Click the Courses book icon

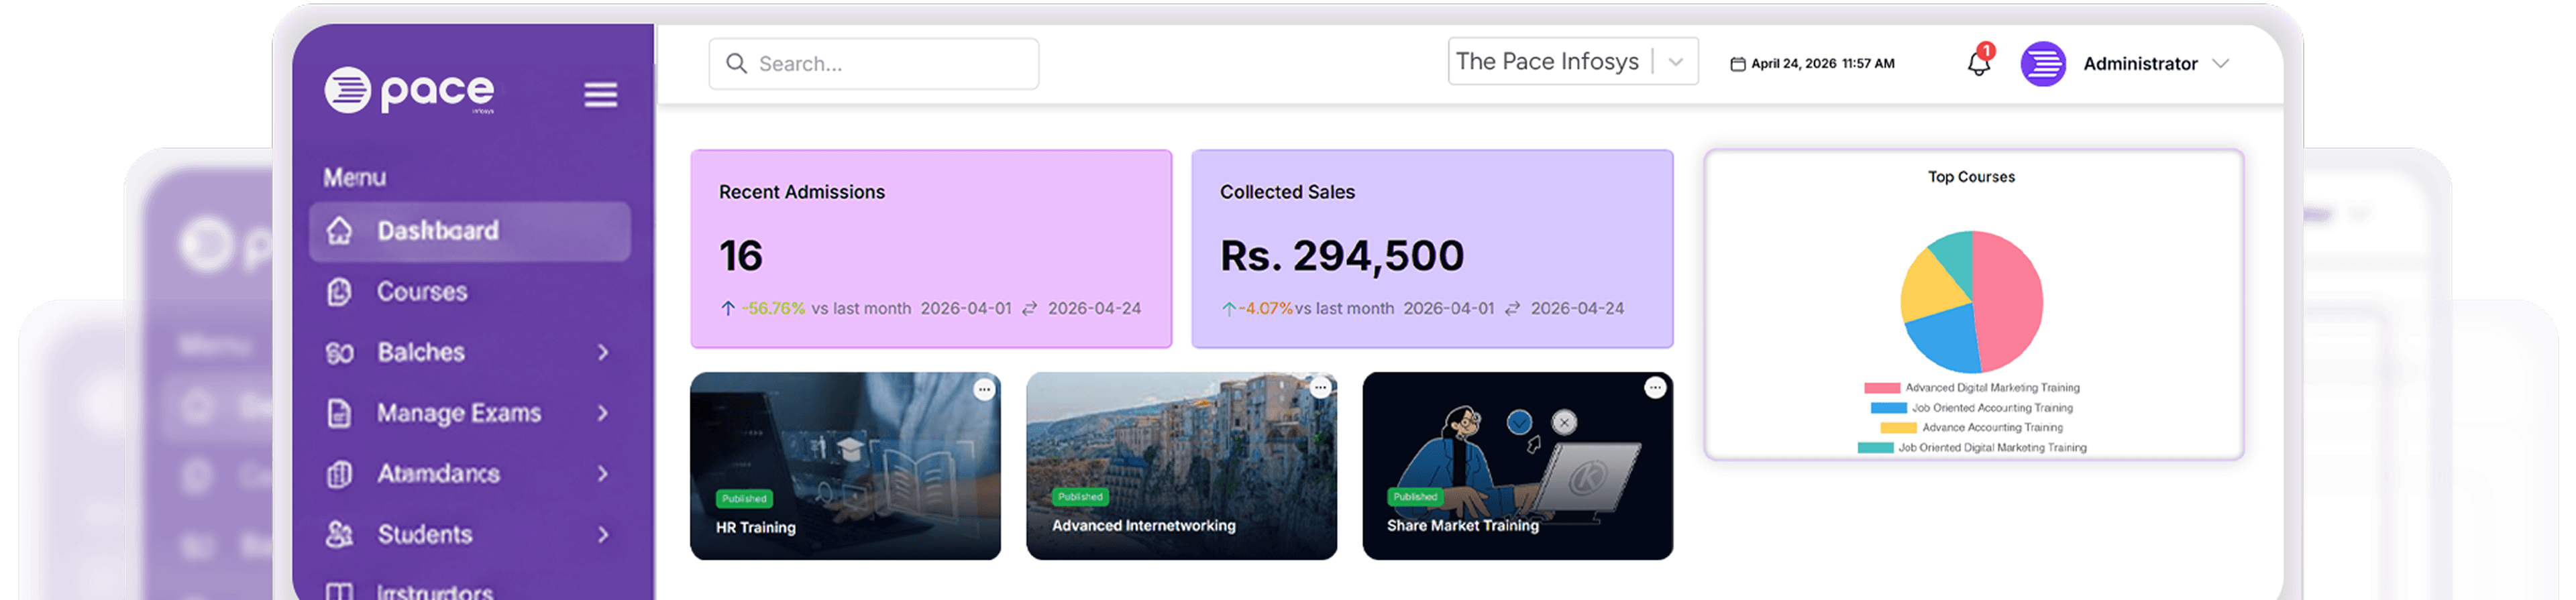(x=339, y=291)
